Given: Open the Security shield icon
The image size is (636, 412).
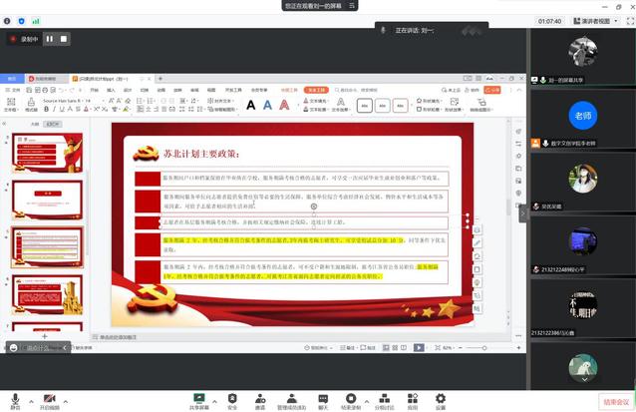Looking at the screenshot, I should (x=232, y=398).
